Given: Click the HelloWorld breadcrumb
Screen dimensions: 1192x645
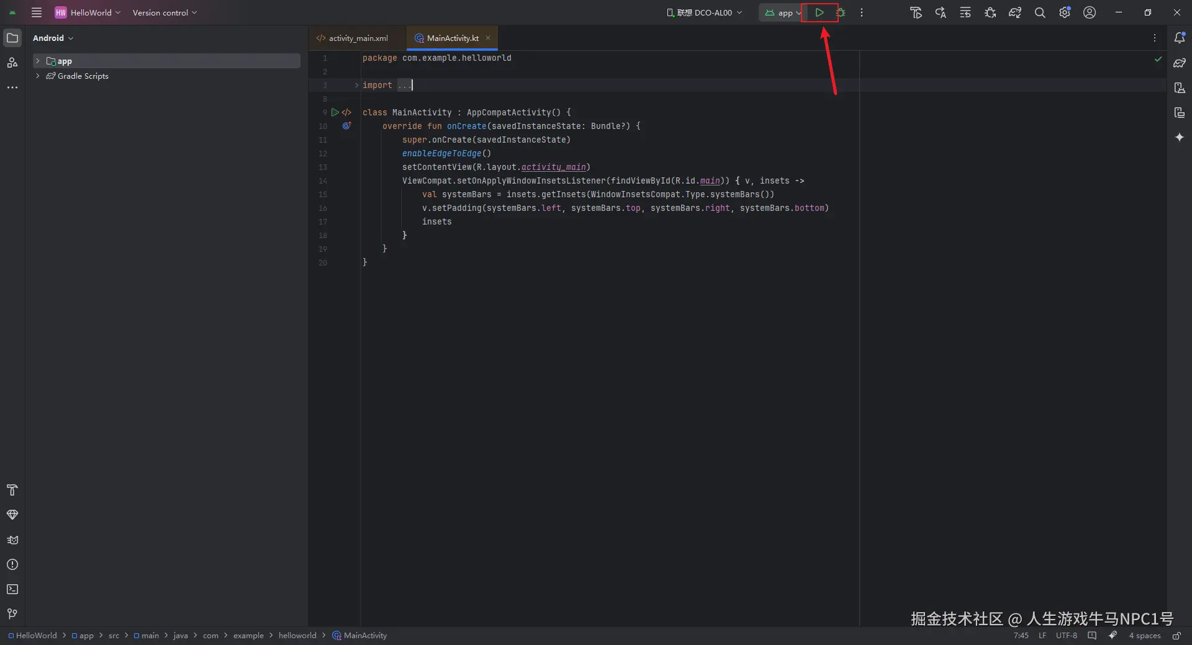Looking at the screenshot, I should click(x=32, y=636).
